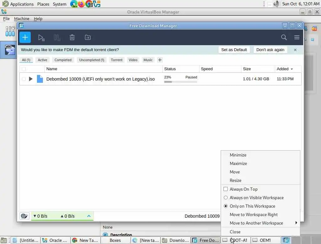Launch Firefox from the top panel
Screen dimensions: 321x244
82,4
